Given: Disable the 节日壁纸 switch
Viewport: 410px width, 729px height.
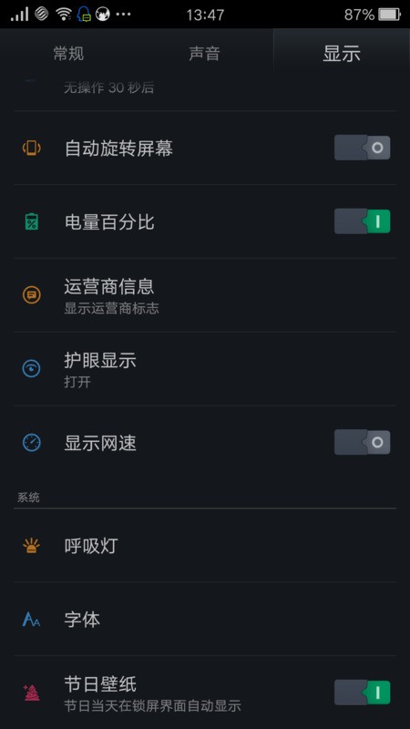Looking at the screenshot, I should (x=362, y=693).
